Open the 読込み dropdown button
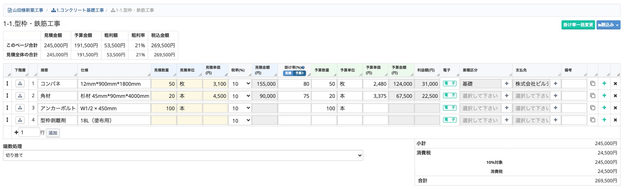The height and width of the screenshot is (189, 624). (608, 25)
